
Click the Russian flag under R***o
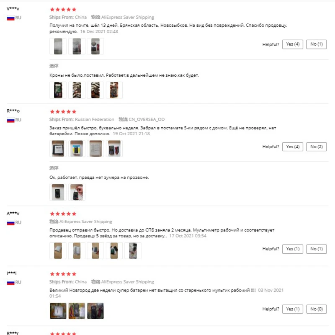pos(10,120)
